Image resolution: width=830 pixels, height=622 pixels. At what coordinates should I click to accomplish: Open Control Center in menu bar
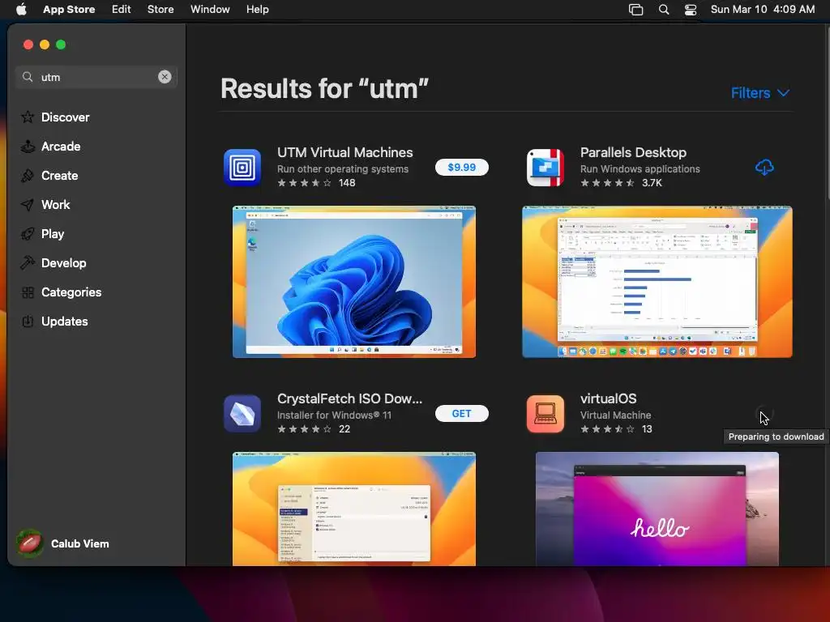click(x=691, y=10)
